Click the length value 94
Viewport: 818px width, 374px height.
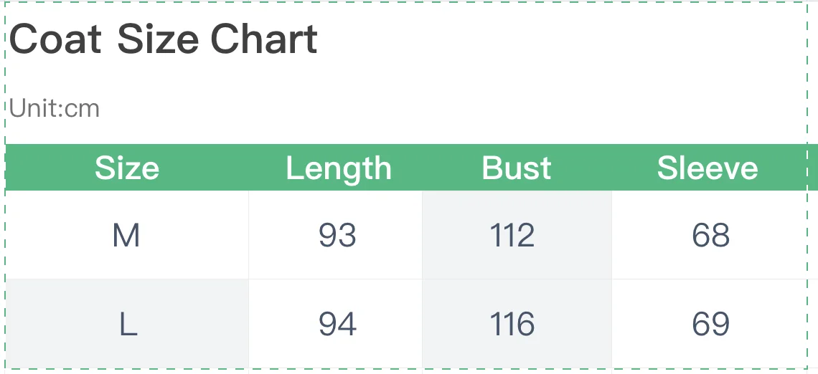point(337,323)
